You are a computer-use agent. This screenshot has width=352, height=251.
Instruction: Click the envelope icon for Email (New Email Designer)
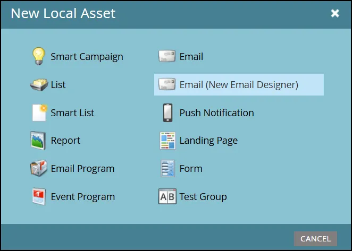[x=167, y=84]
